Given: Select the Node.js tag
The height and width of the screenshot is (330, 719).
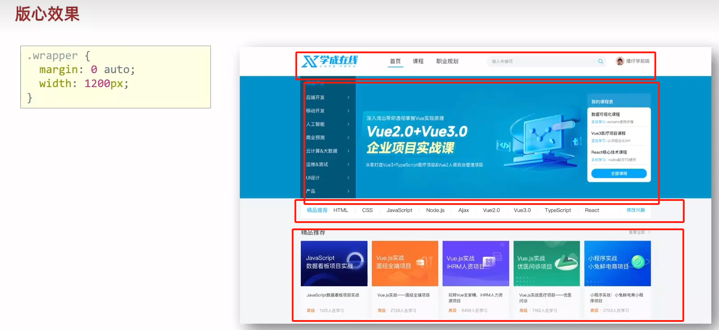Looking at the screenshot, I should coord(435,210).
